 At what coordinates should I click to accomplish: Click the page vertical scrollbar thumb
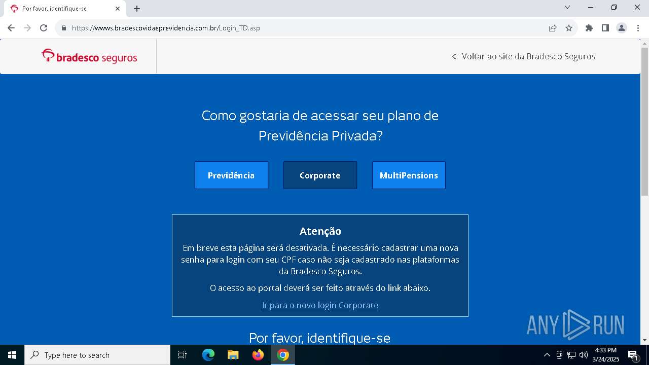tap(644, 122)
